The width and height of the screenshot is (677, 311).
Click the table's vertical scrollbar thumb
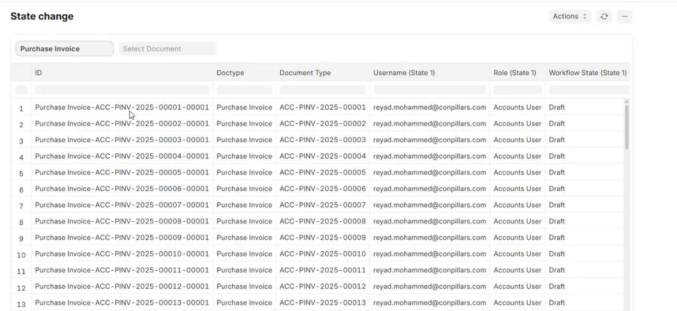tap(626, 127)
